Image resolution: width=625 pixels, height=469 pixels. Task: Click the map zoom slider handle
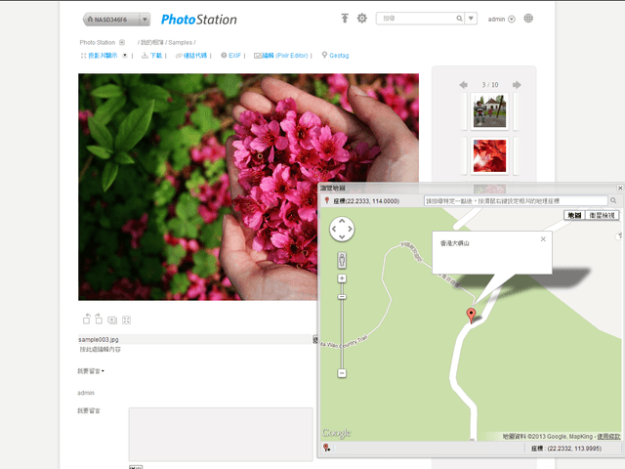tap(342, 297)
